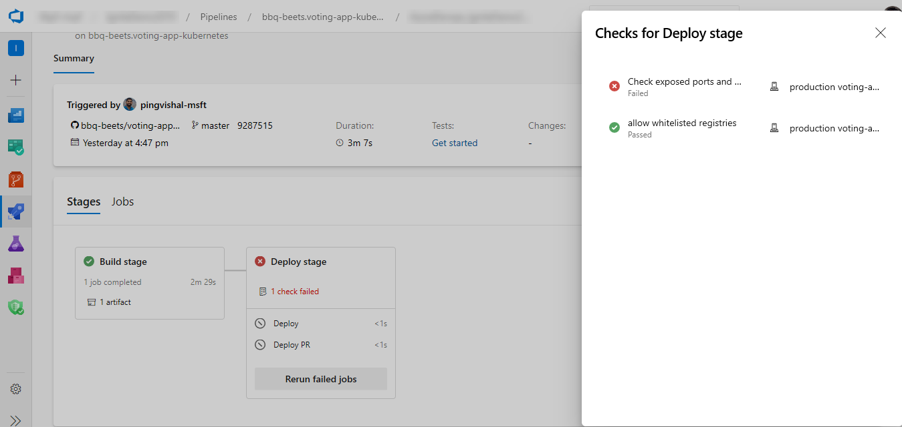
Task: Open the Get started tests link
Action: [x=454, y=143]
